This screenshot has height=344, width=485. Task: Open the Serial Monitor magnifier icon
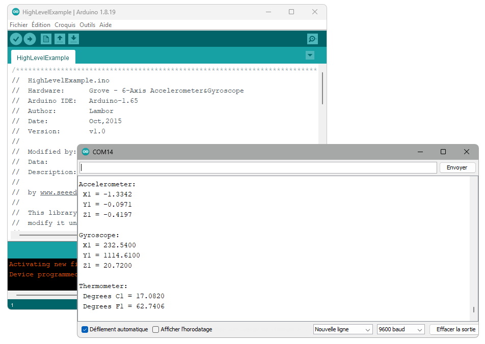312,39
